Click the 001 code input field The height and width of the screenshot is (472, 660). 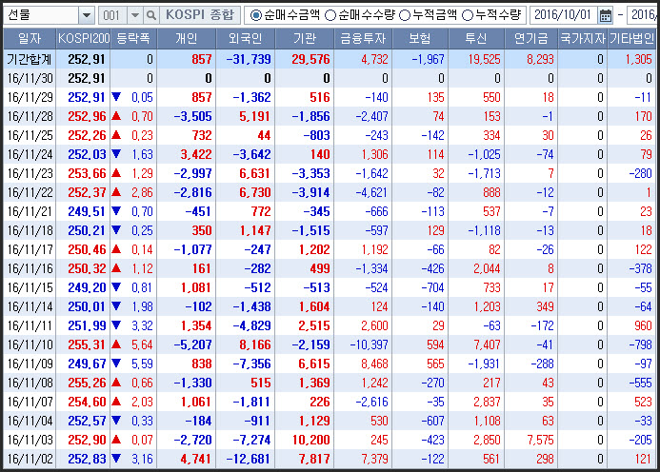pos(112,15)
